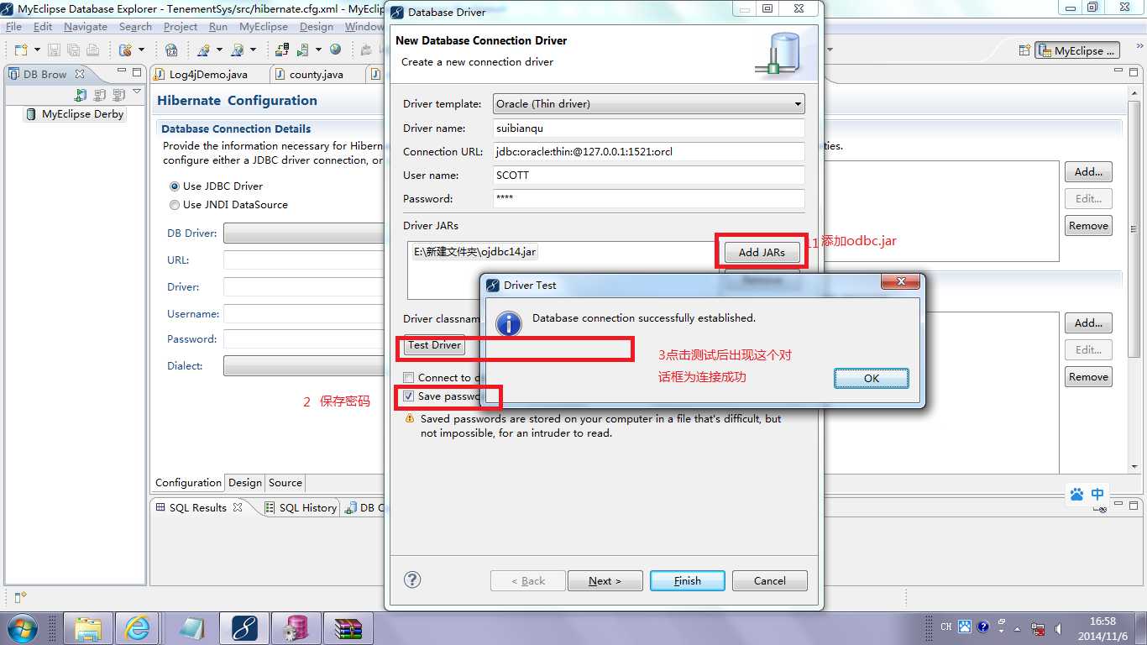Image resolution: width=1147 pixels, height=645 pixels.
Task: Click the Save toolbar icon
Action: tap(54, 50)
